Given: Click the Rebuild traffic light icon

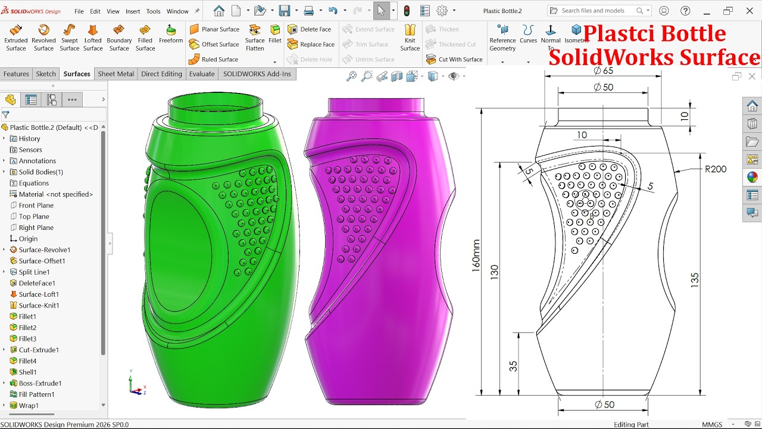Looking at the screenshot, I should (x=407, y=11).
